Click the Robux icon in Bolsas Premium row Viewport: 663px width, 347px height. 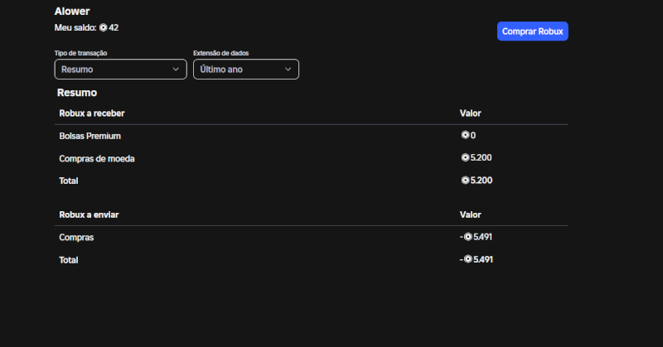click(465, 135)
